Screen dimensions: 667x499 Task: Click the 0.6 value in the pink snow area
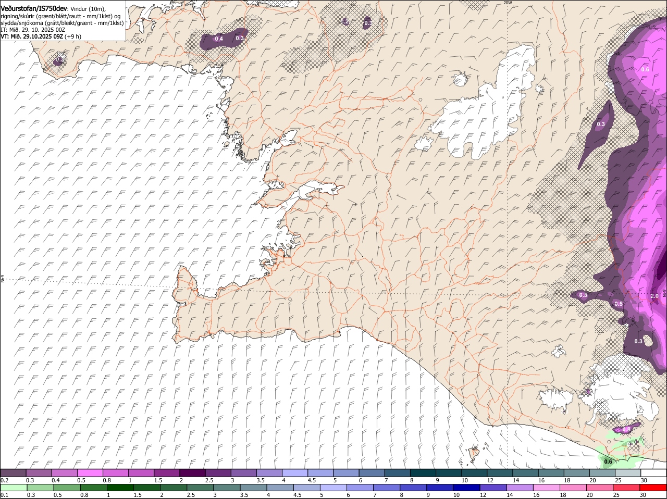645,69
